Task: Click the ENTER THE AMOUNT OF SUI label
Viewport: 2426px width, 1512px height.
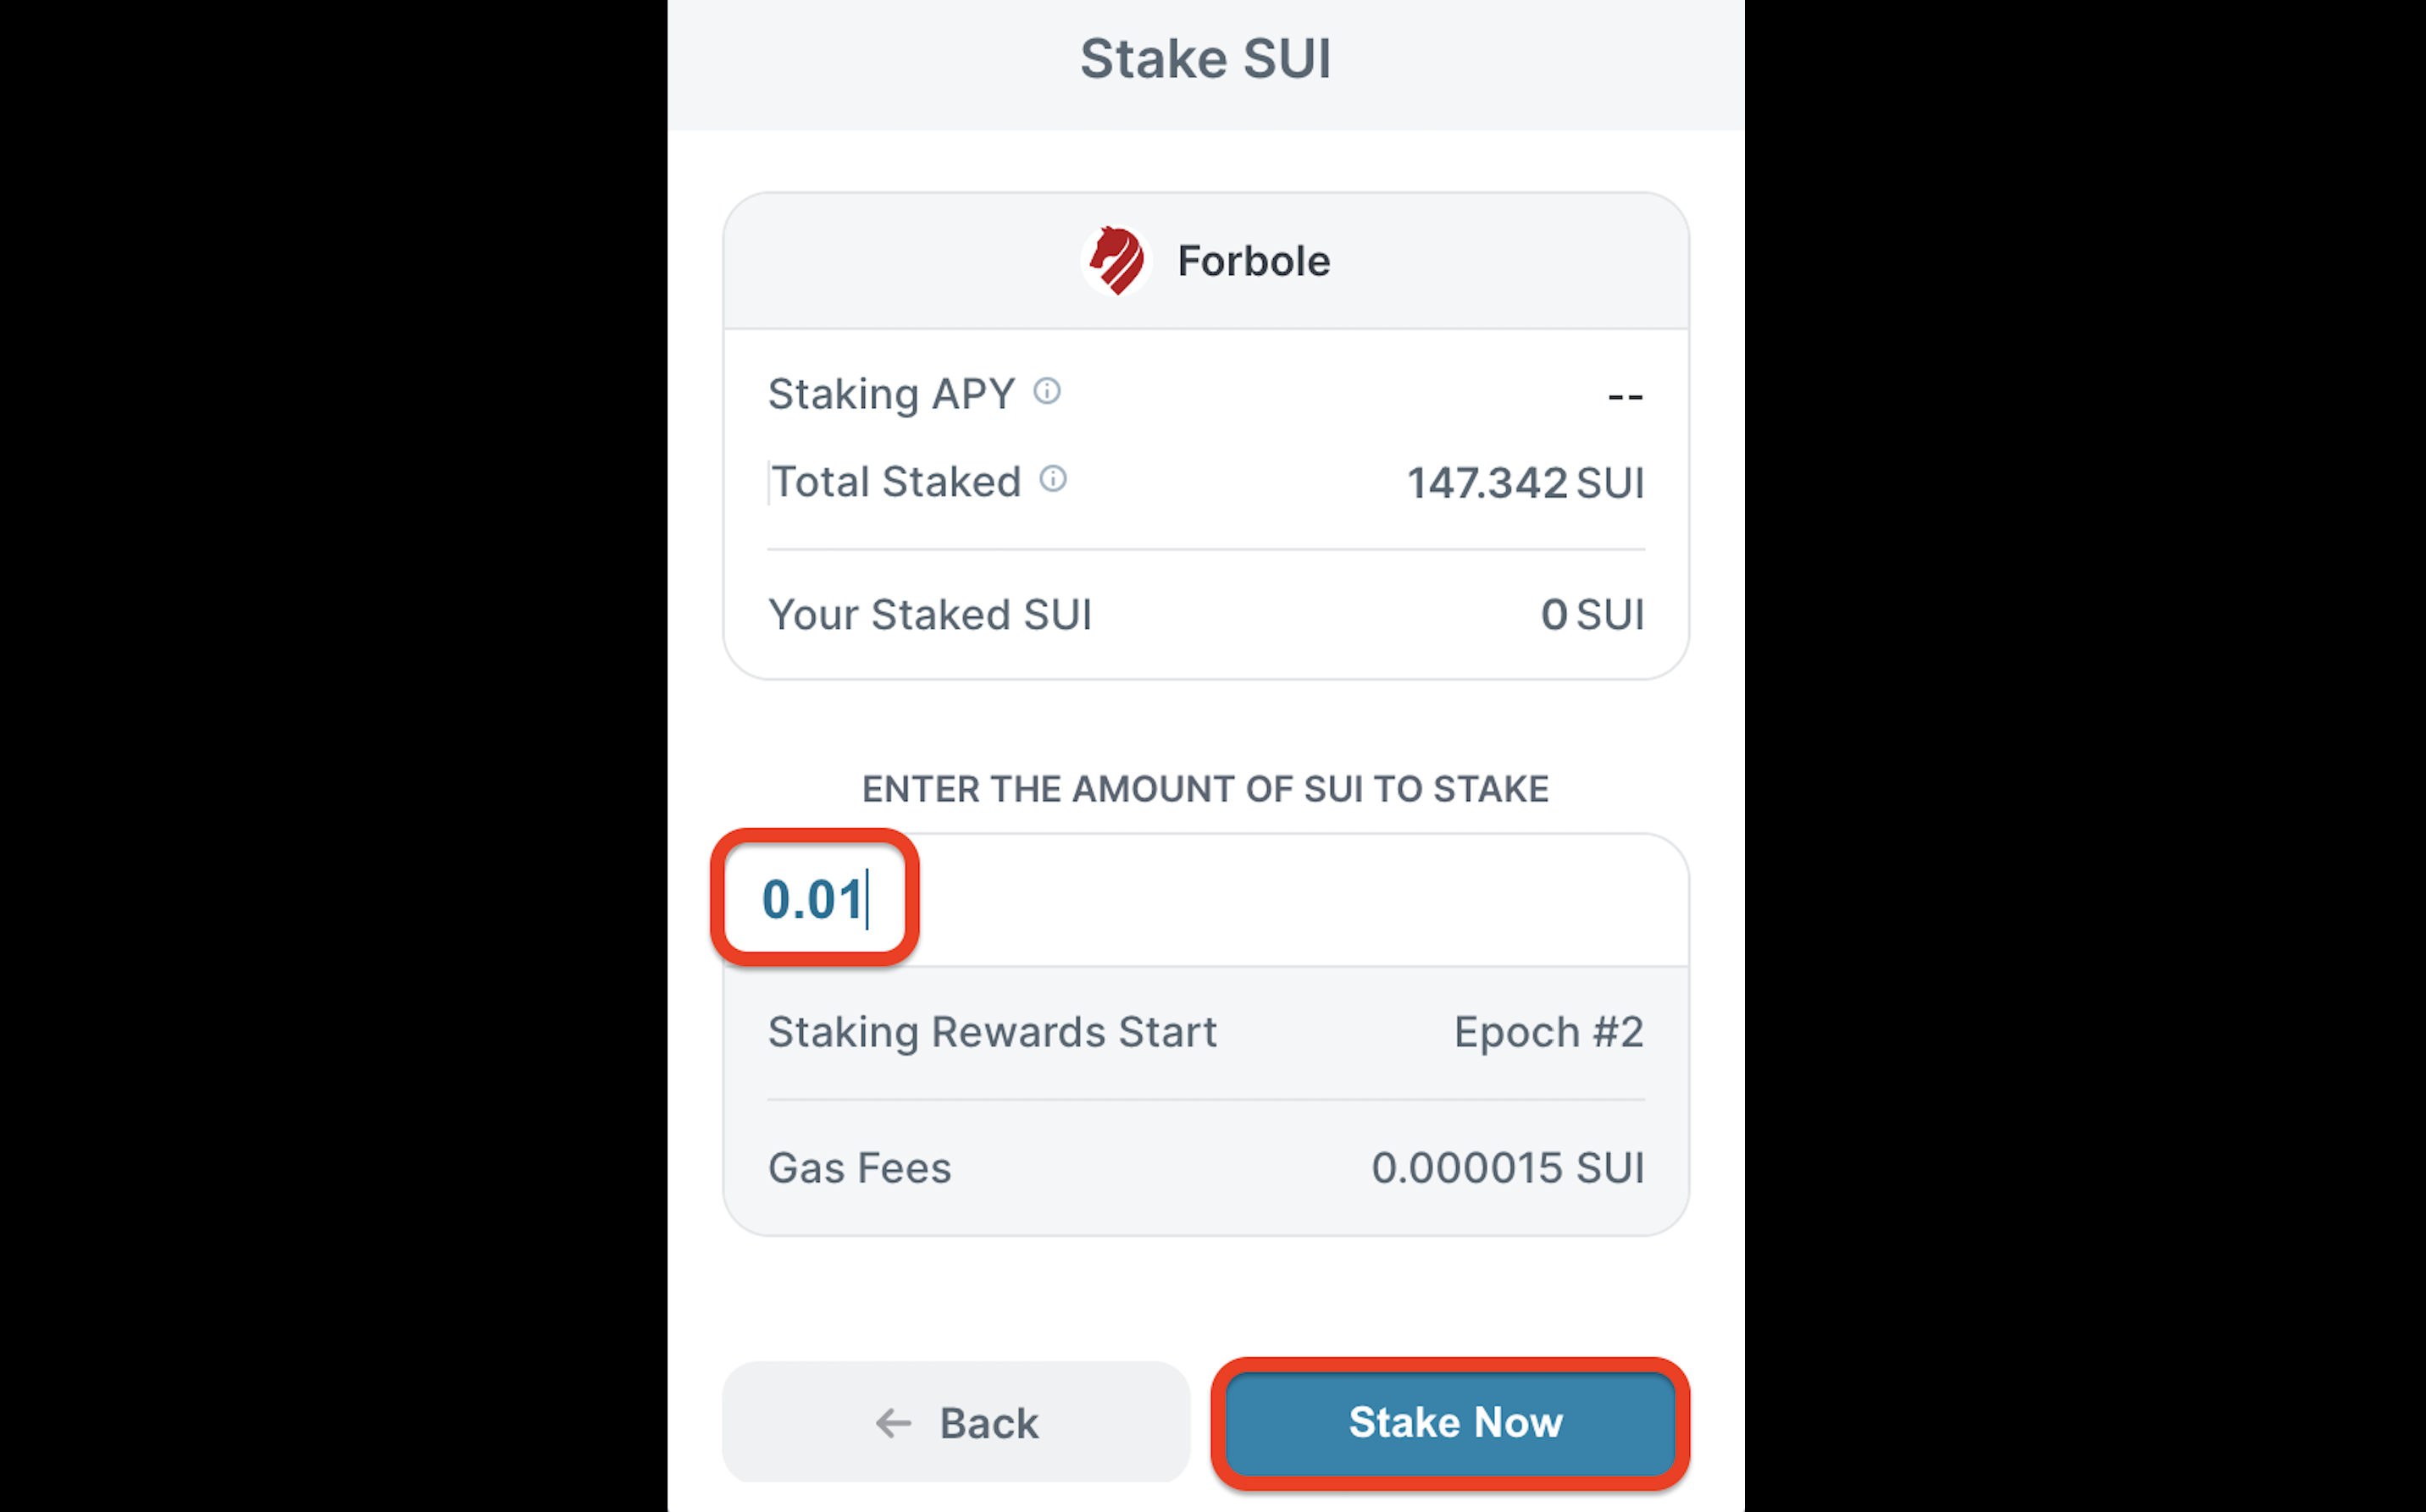Action: tap(1205, 789)
